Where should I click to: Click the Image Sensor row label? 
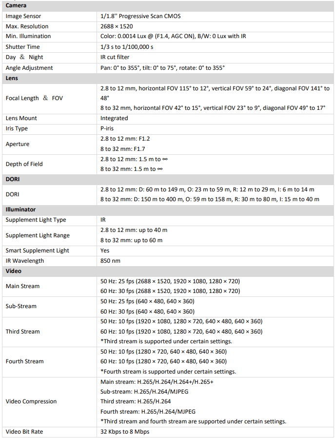24,16
